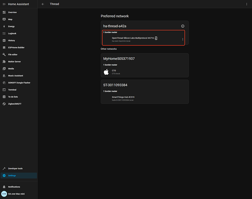Open the Zigbee2MQTT icon
252x199 pixels.
4,104
